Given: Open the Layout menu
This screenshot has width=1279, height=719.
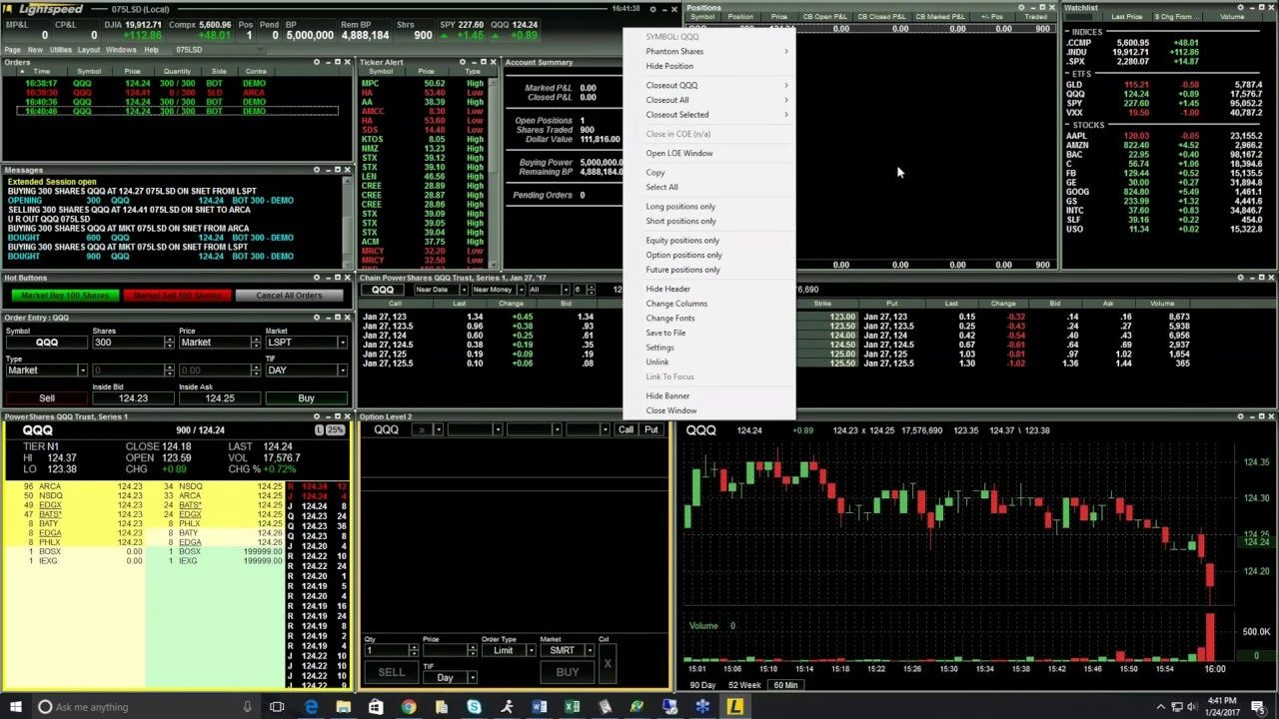Looking at the screenshot, I should tap(88, 50).
